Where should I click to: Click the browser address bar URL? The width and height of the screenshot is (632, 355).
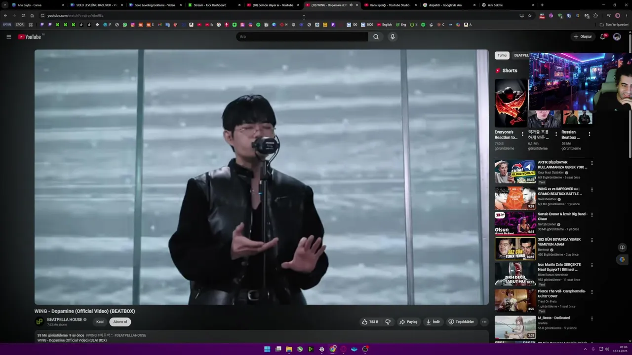[75, 15]
